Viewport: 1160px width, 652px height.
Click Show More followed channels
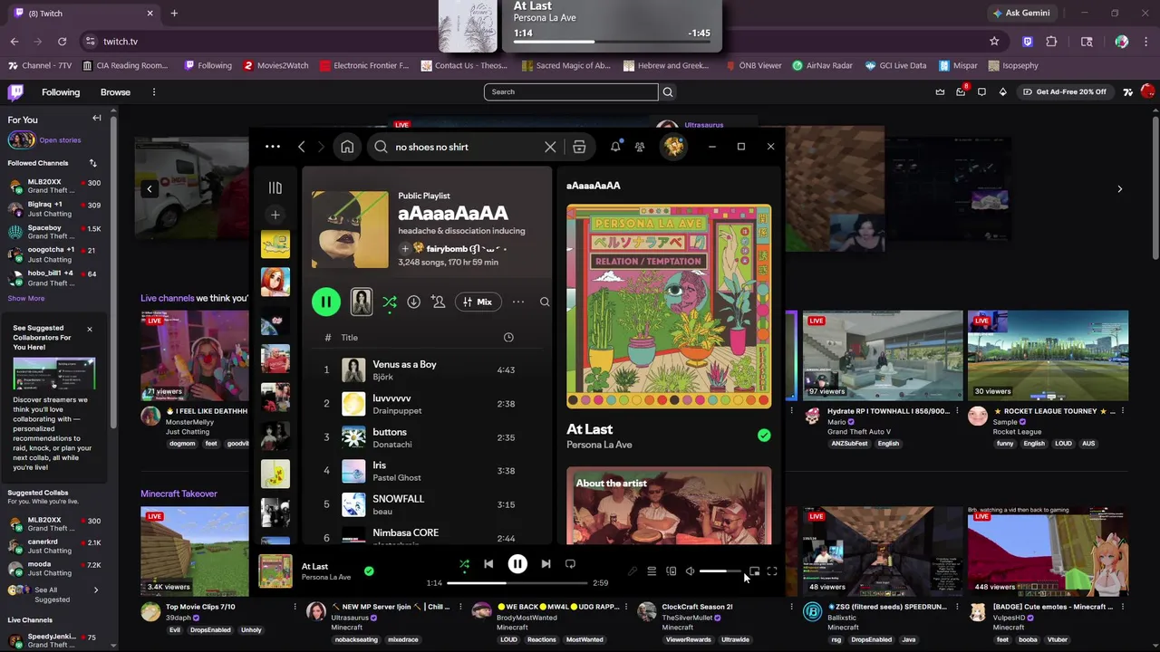tap(26, 298)
